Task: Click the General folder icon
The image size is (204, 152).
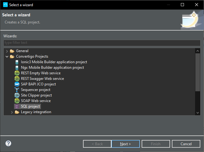Action: pyautogui.click(x=12, y=51)
